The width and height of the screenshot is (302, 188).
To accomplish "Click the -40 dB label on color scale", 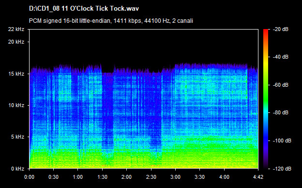I will click(281, 57).
